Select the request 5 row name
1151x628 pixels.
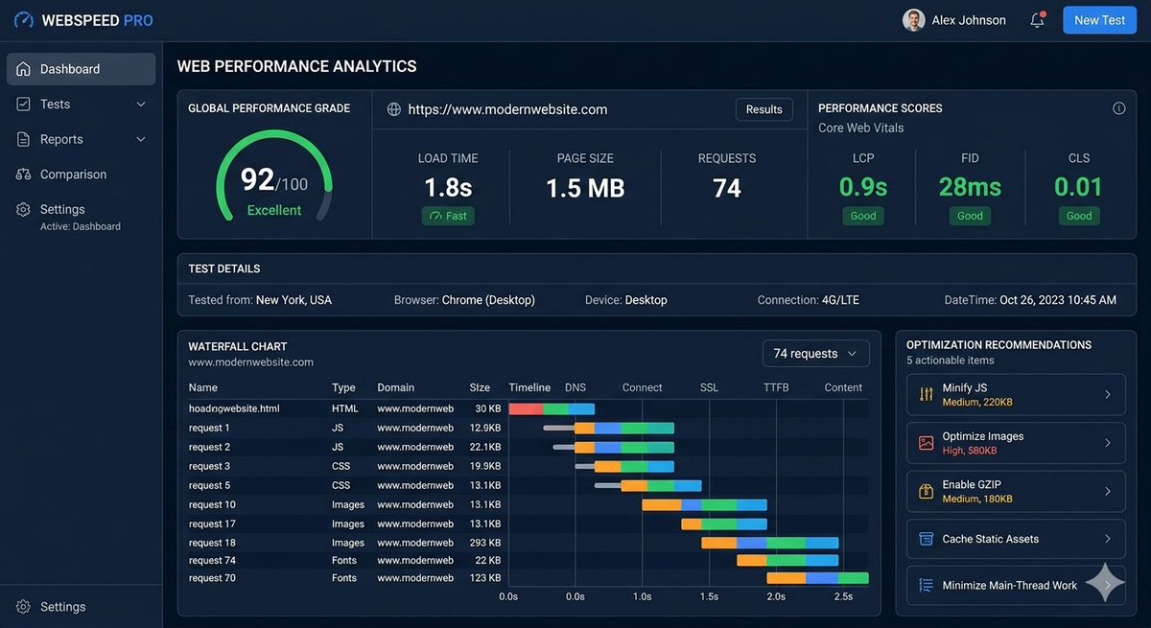(209, 485)
